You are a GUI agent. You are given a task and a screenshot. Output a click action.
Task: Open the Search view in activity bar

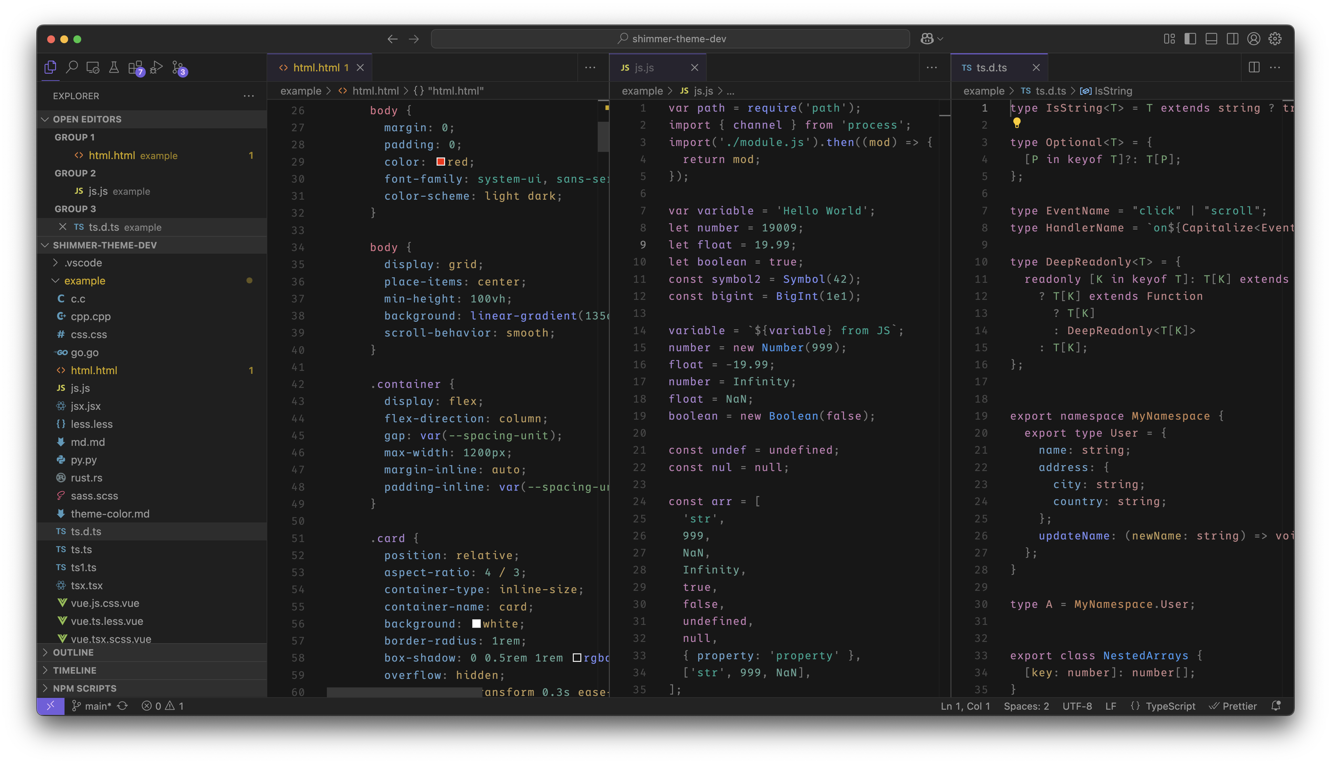coord(72,67)
